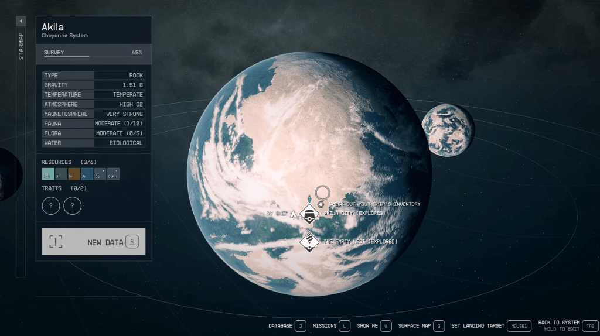600x336 pixels.
Task: Collapse the Starmap panel arrow
Action: 21,21
